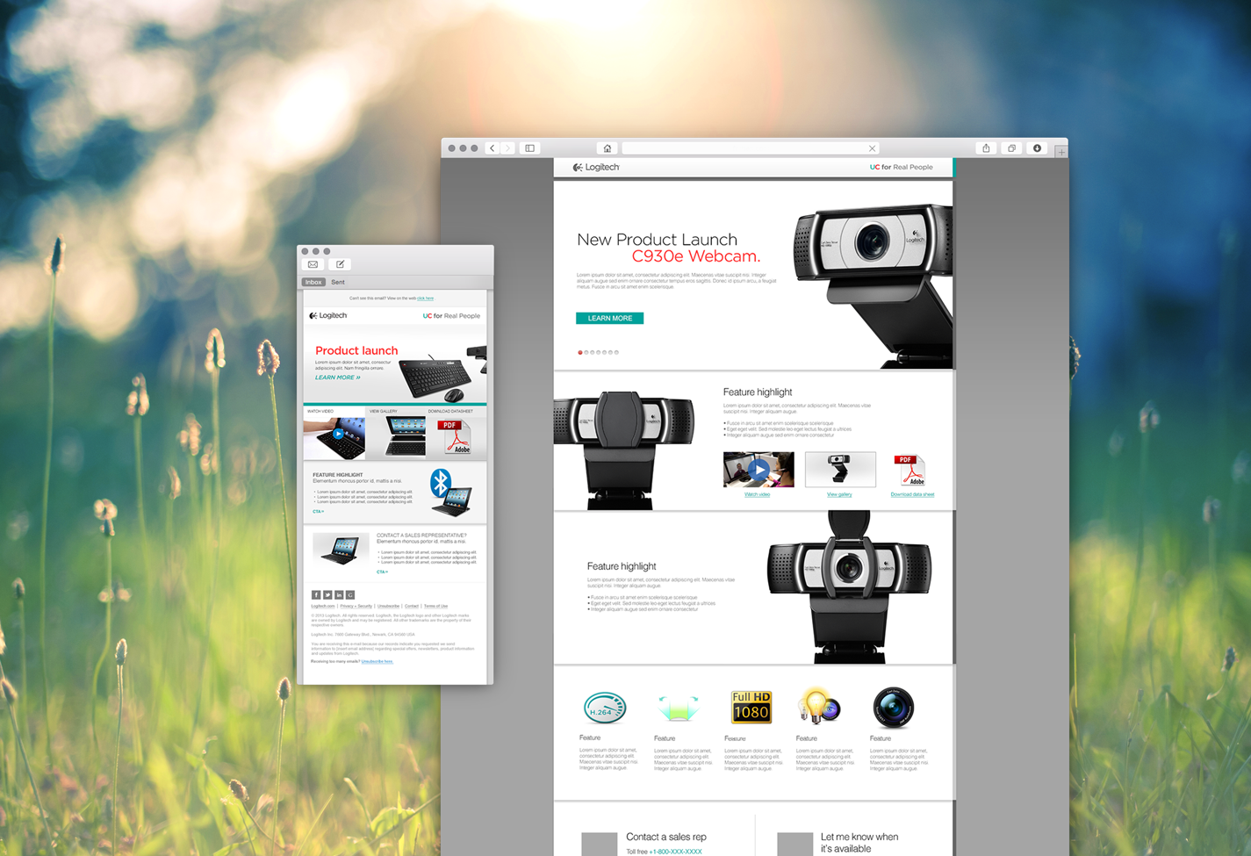
Task: Click the PDF Adobe icon on the web page
Action: pos(909,470)
